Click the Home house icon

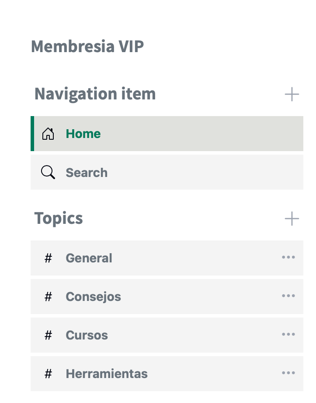(48, 134)
